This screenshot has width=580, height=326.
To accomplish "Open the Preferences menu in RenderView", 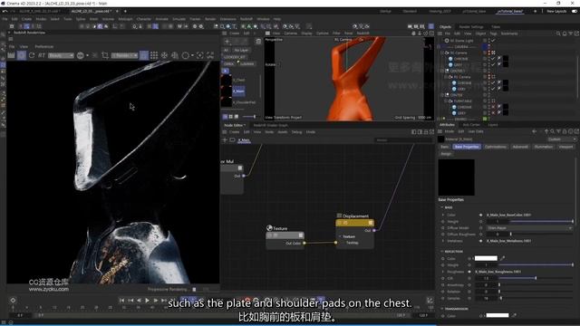I will click(x=44, y=46).
